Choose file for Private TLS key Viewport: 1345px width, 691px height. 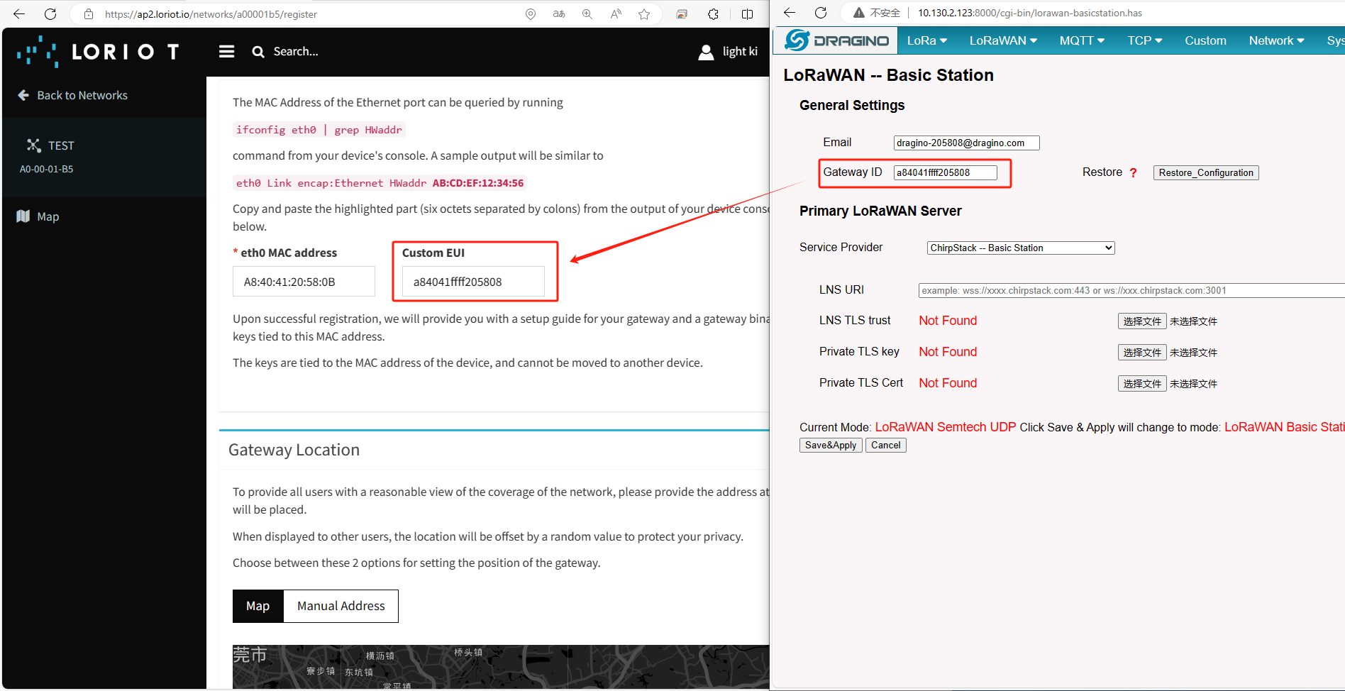(1142, 353)
